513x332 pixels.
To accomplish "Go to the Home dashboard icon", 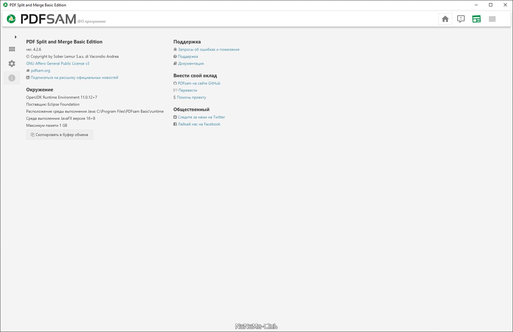I will [x=445, y=19].
